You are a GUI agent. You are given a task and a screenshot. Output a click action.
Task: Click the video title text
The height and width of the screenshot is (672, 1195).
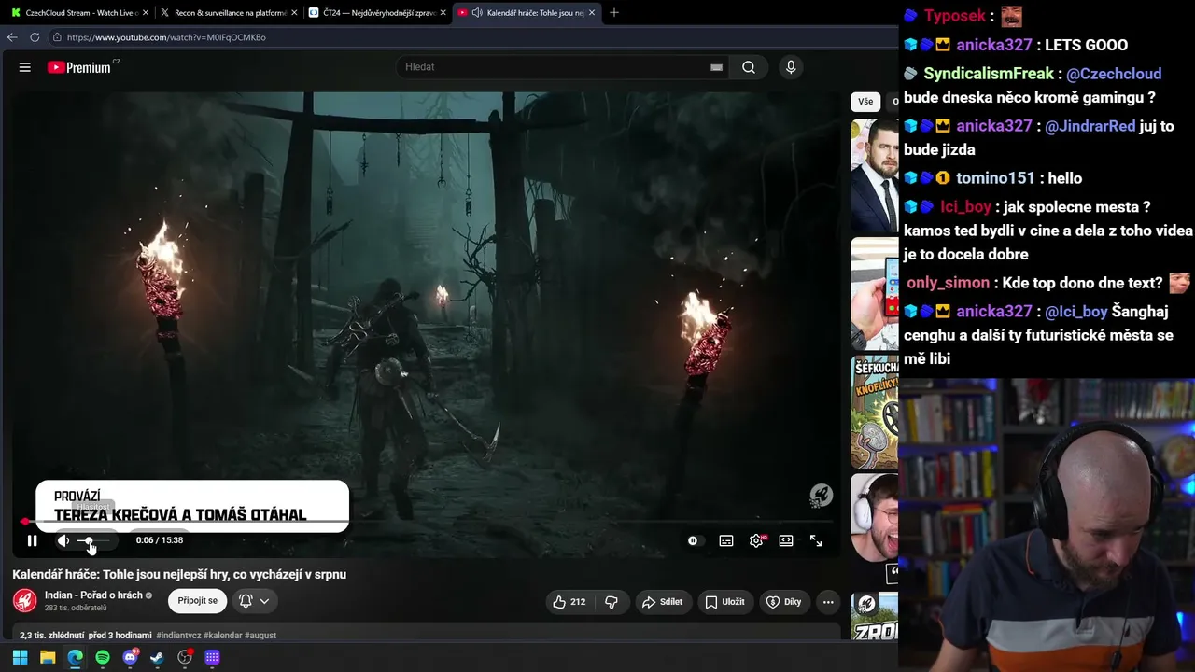[179, 574]
